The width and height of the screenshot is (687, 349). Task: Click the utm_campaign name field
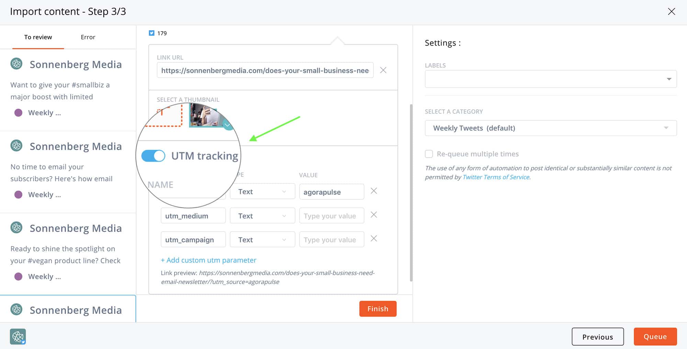coord(193,239)
